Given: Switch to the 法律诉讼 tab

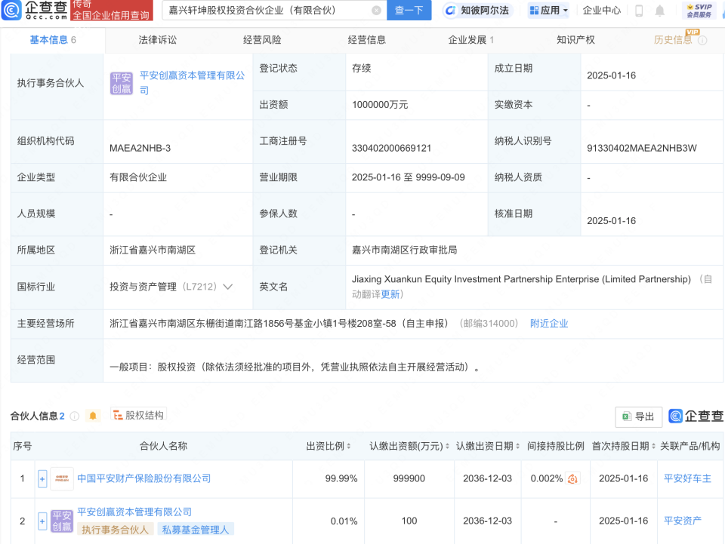Looking at the screenshot, I should (158, 40).
